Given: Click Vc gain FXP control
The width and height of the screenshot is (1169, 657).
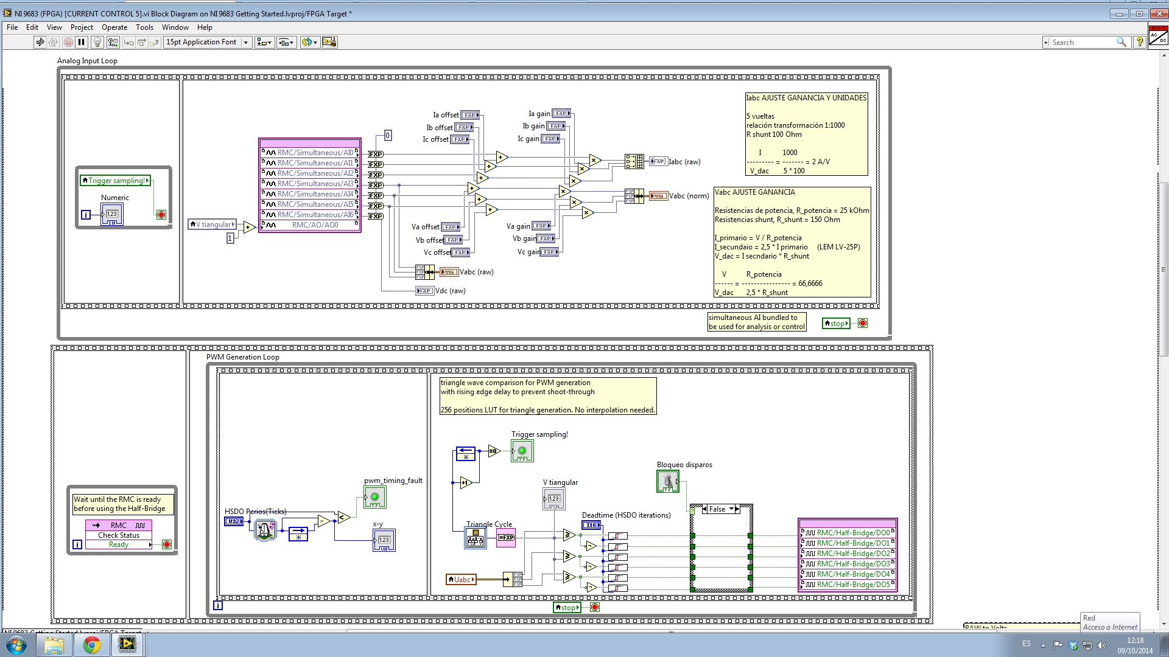Looking at the screenshot, I should pos(549,252).
